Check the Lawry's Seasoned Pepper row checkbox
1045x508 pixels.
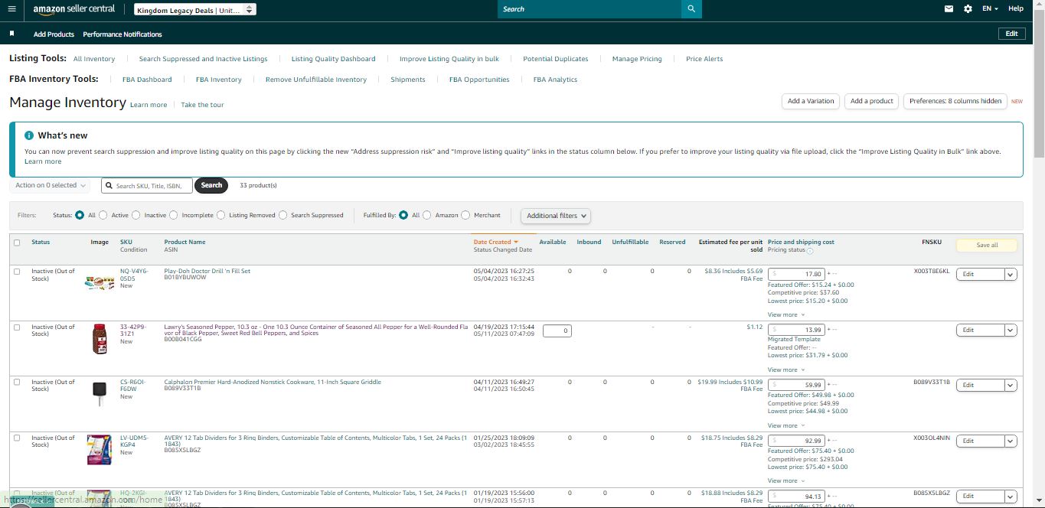[x=17, y=327]
